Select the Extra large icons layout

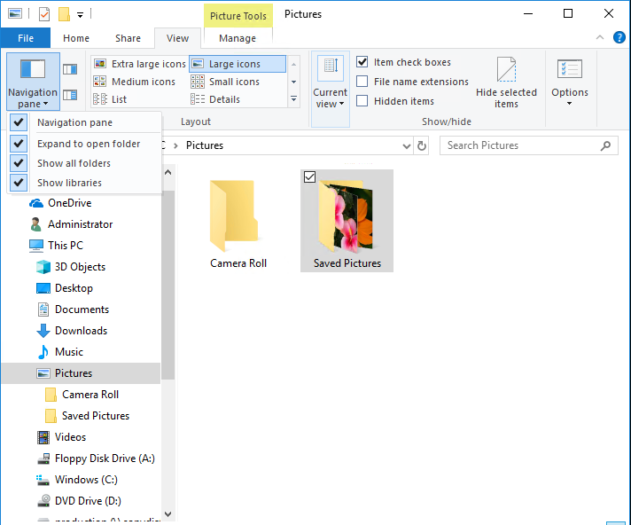140,64
